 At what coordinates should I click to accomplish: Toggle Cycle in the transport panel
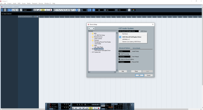[87, 108]
